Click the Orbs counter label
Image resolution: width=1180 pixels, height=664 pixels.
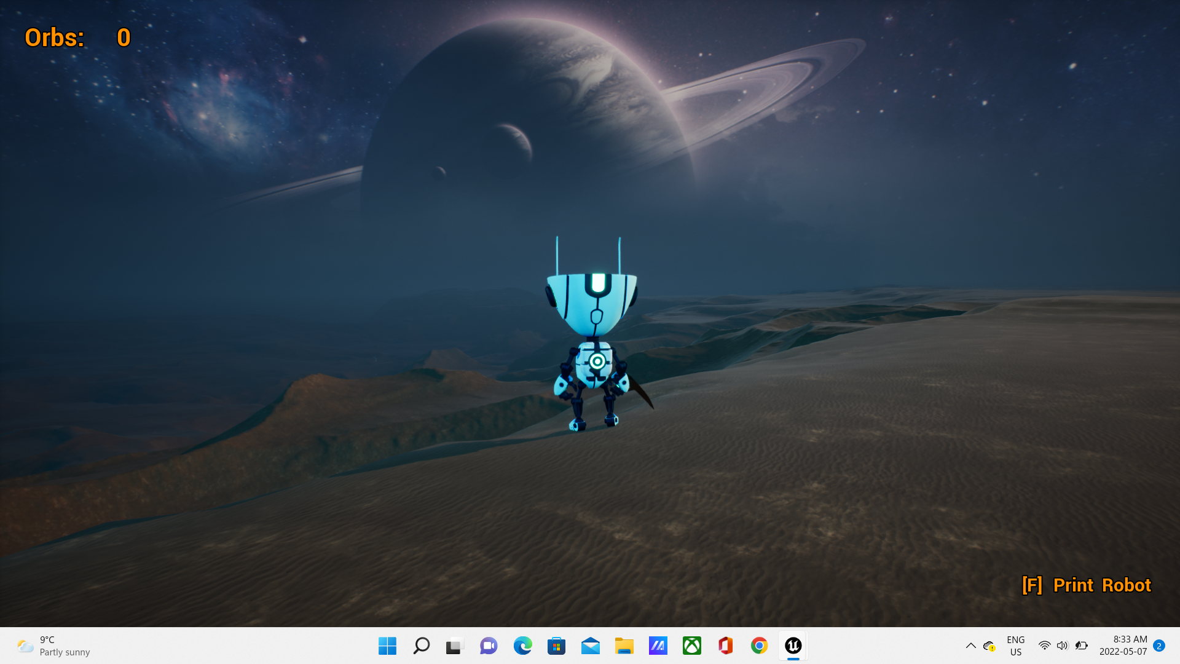tap(54, 38)
